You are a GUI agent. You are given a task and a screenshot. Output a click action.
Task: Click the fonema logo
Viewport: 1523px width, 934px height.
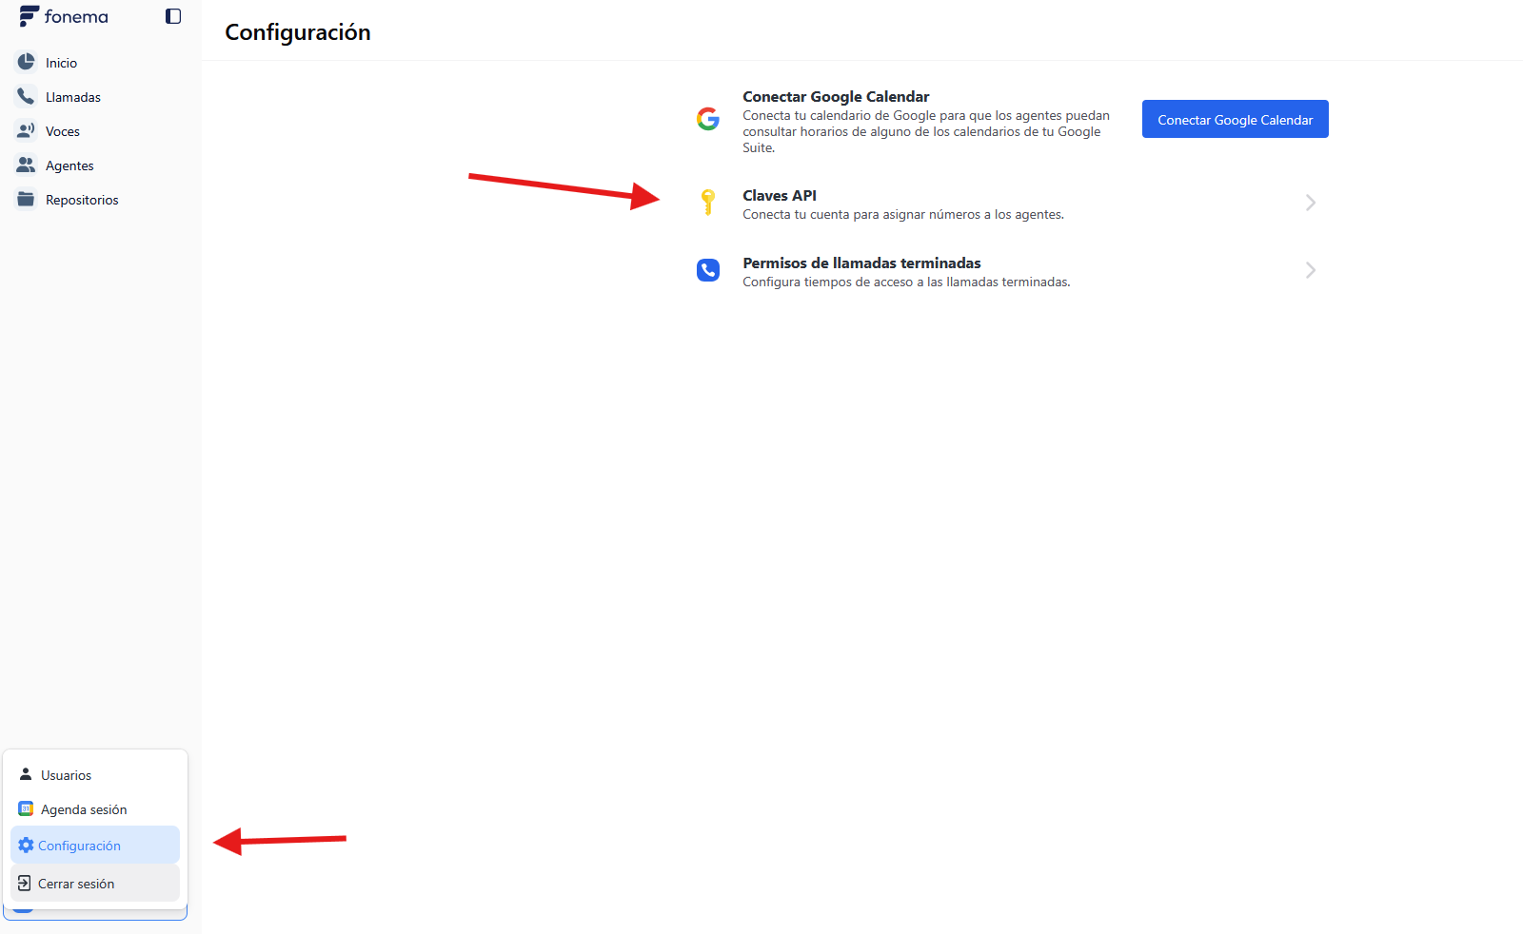64,17
